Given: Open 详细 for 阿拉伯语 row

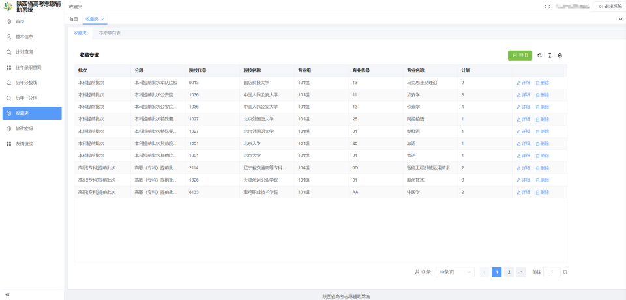Looking at the screenshot, I should click(524, 119).
